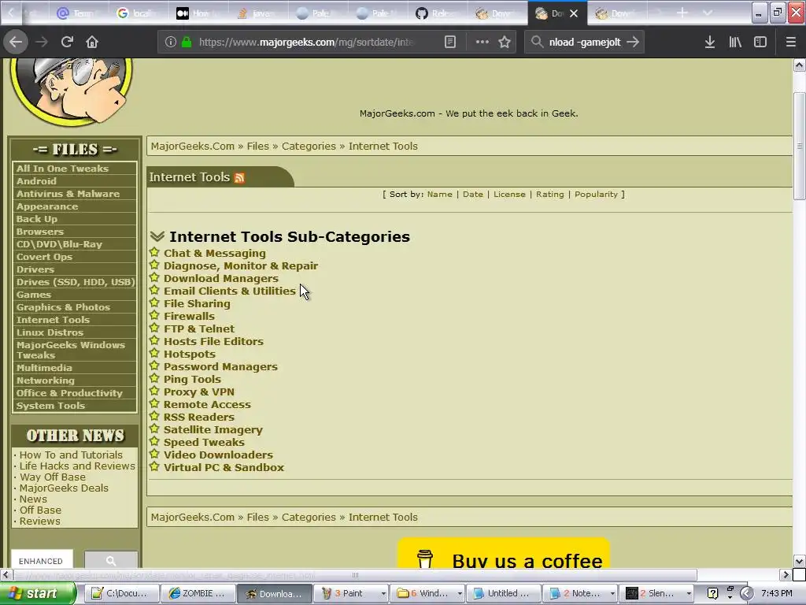Viewport: 806px width, 605px height.
Task: Click the RSS feed icon beside Internet Tools
Action: pos(239,177)
